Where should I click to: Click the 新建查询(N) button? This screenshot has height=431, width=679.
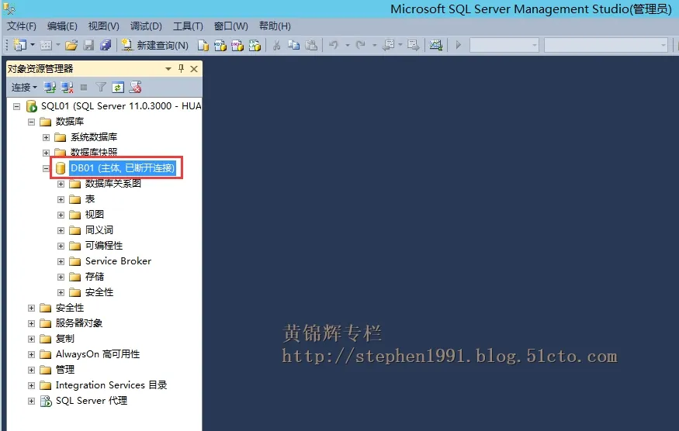155,45
